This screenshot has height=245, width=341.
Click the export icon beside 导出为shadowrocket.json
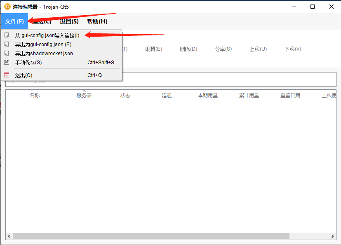pyautogui.click(x=7, y=53)
